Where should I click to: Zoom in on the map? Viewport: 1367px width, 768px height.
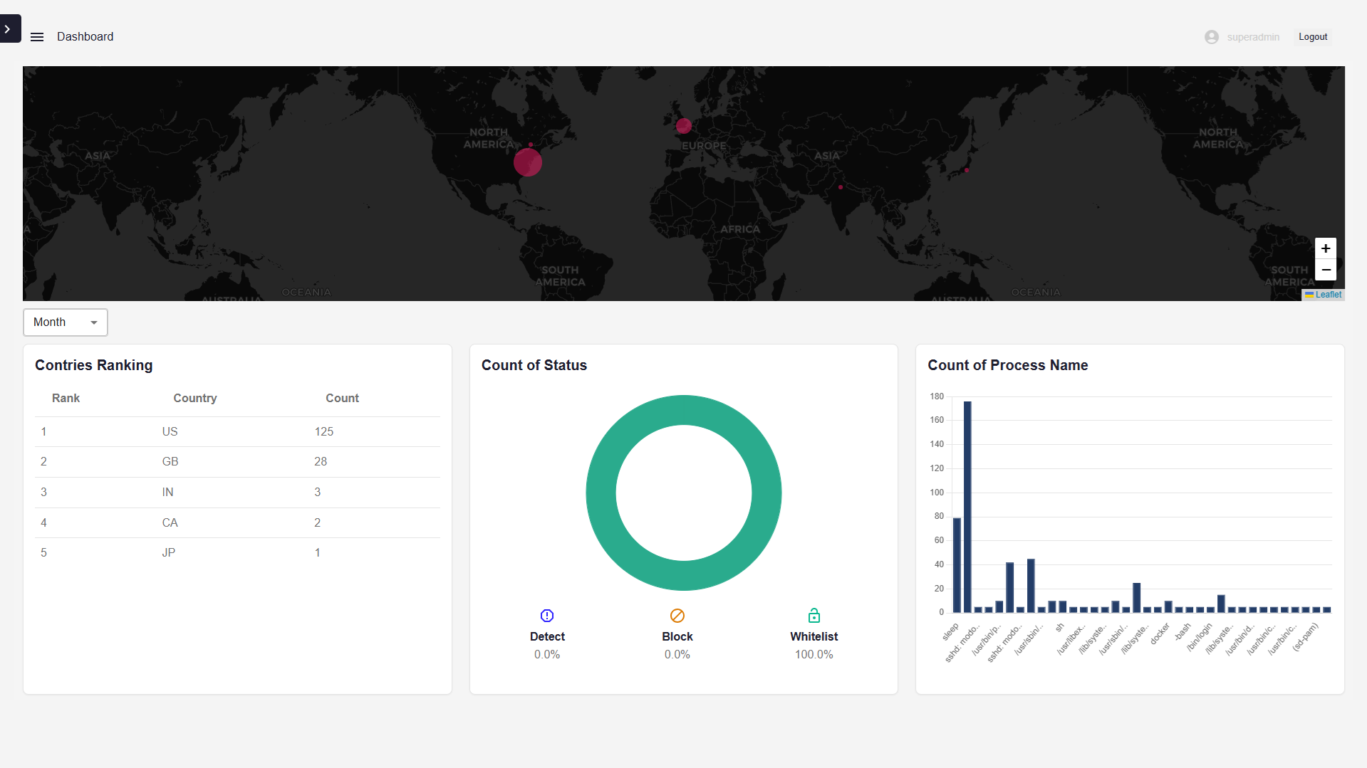(1325, 248)
